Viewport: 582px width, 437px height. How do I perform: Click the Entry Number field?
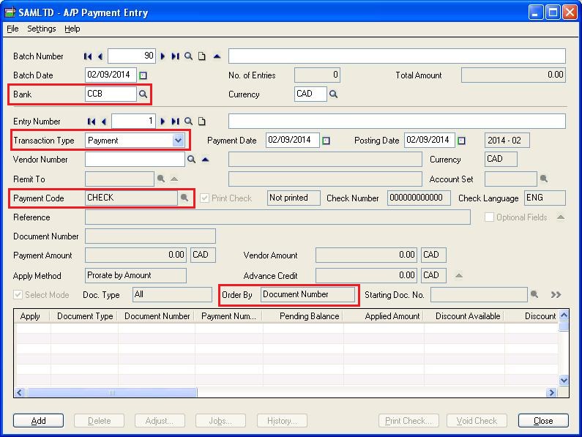[x=134, y=121]
